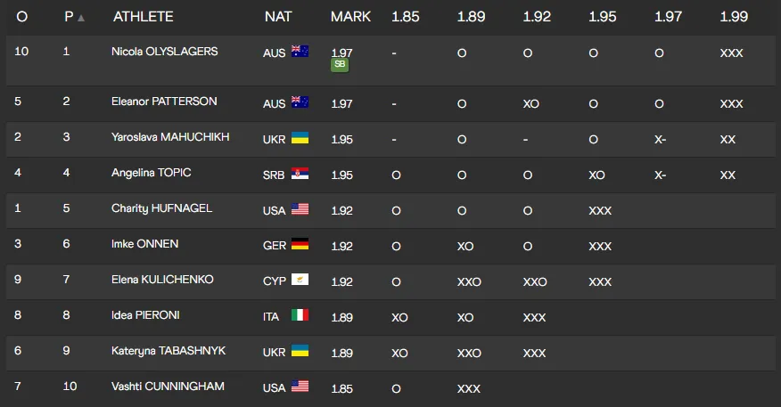Click Serbia flag next to Angelina Topic

pyautogui.click(x=300, y=175)
